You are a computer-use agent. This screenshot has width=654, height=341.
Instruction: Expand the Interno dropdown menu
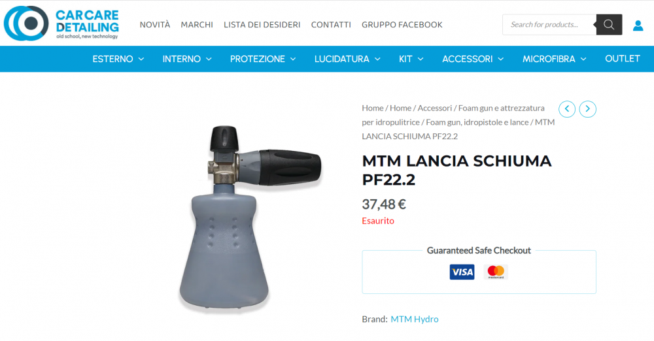pyautogui.click(x=187, y=59)
